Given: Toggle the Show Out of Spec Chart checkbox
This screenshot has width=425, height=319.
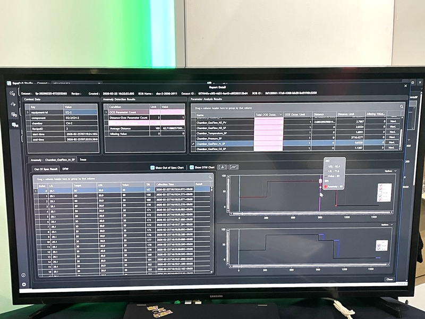Looking at the screenshot, I should point(152,167).
